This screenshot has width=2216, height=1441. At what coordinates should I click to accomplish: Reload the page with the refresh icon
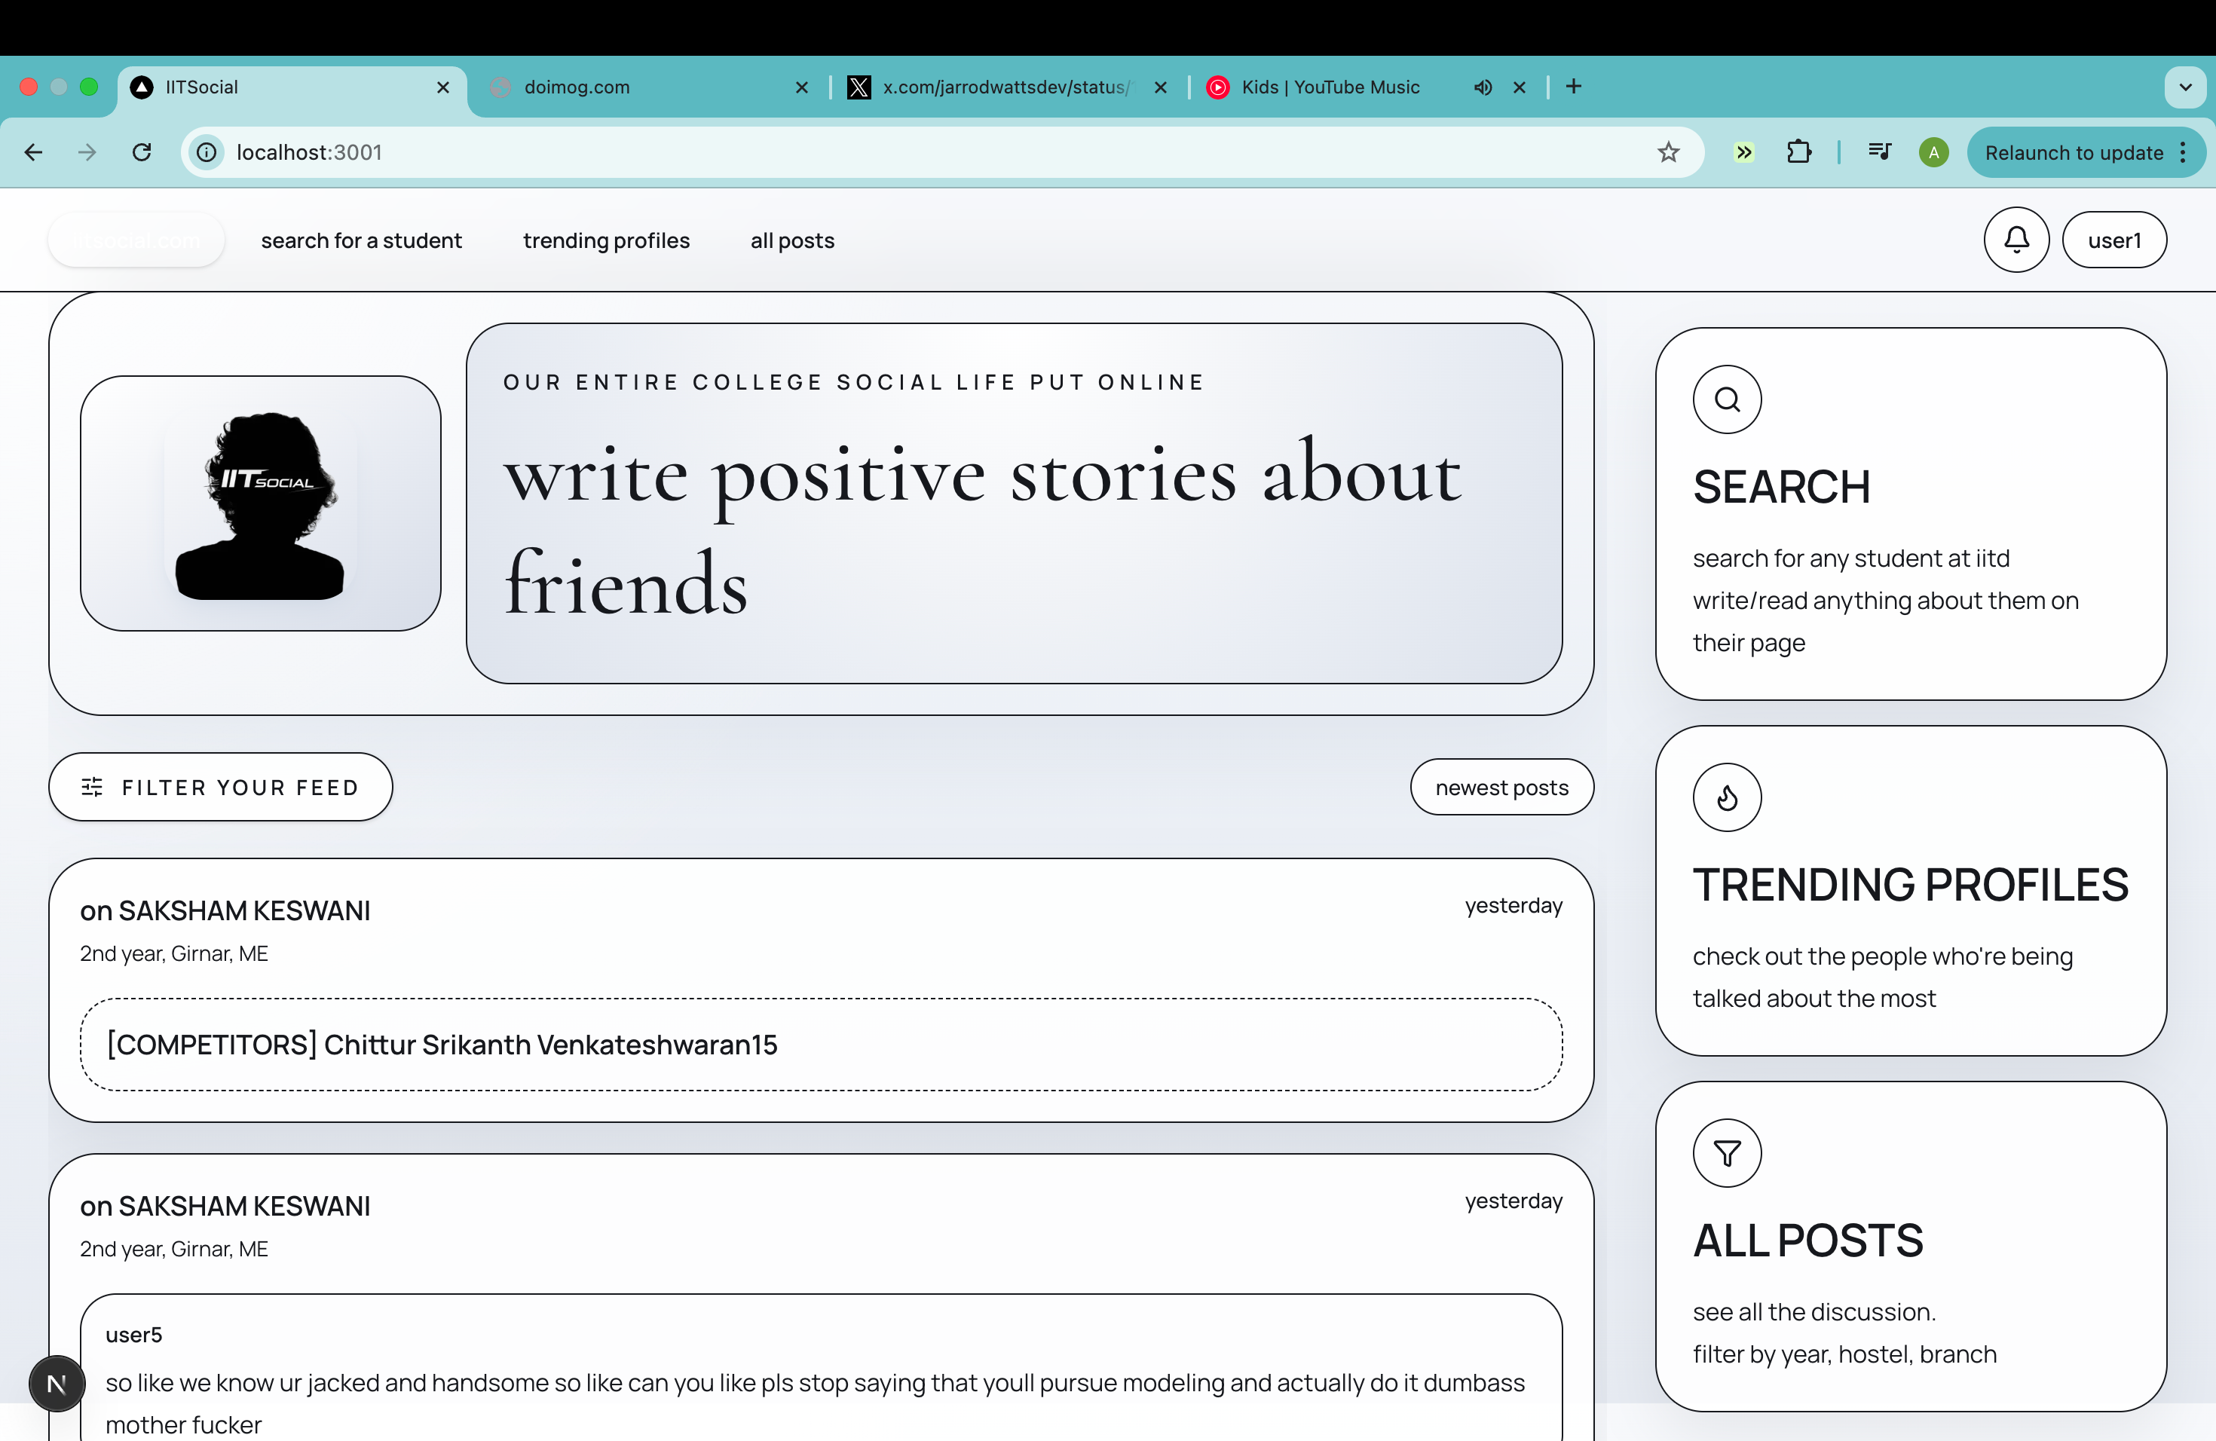142,153
